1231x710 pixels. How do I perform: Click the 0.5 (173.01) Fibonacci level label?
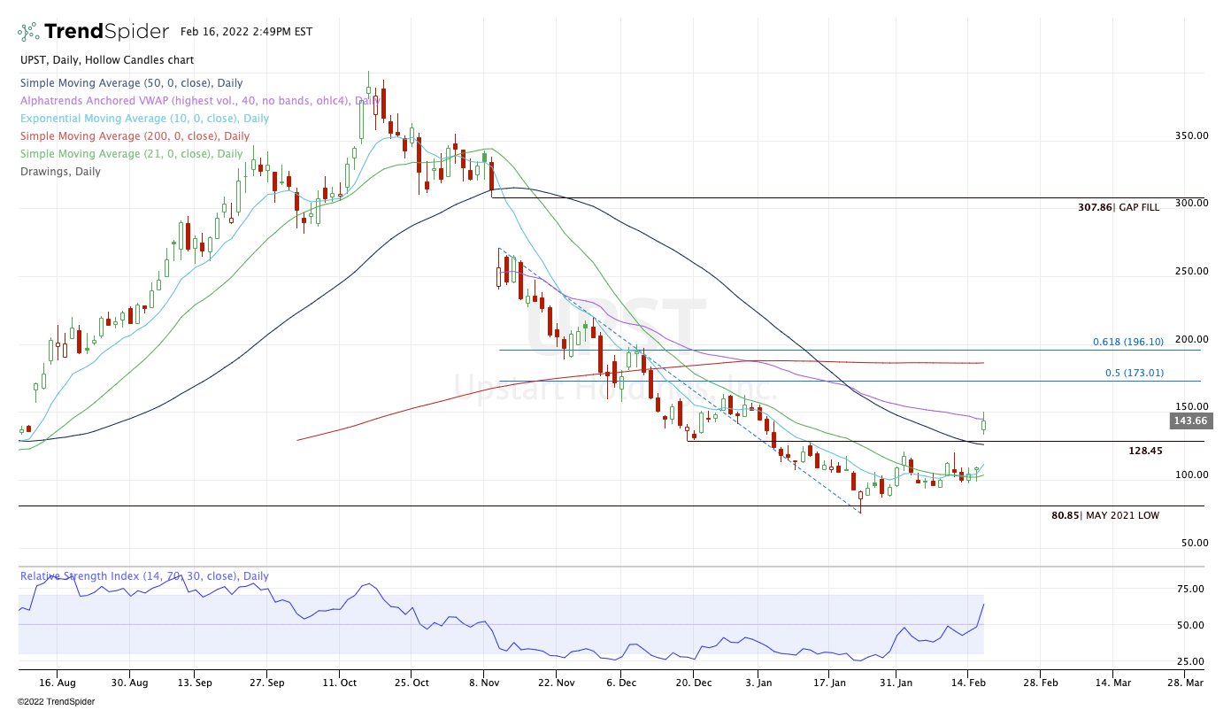1134,373
